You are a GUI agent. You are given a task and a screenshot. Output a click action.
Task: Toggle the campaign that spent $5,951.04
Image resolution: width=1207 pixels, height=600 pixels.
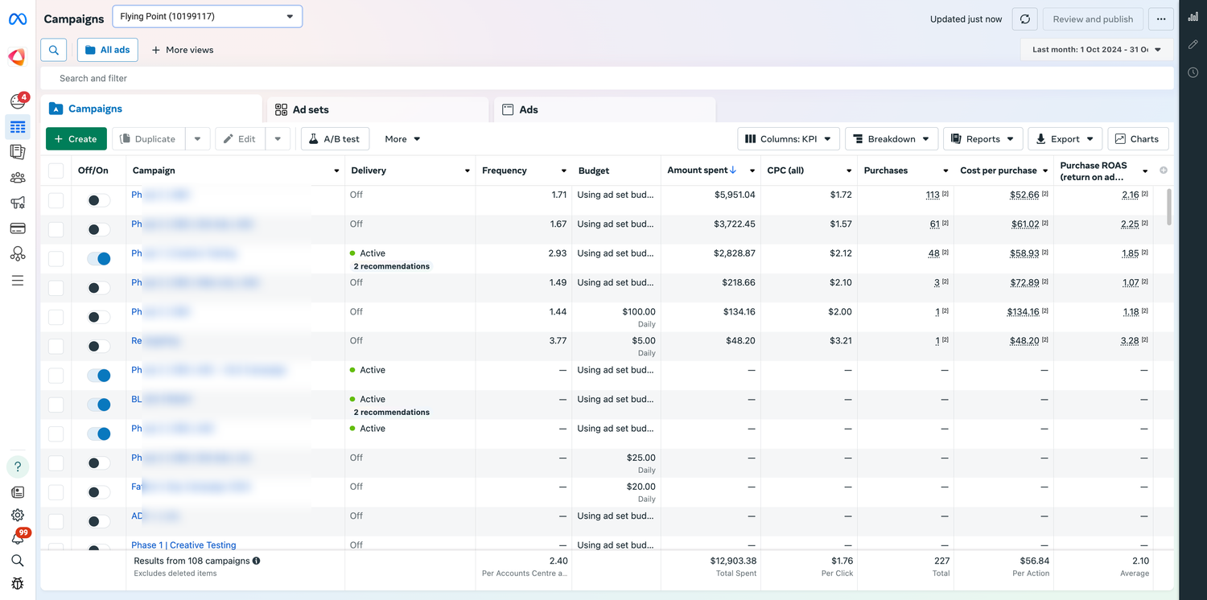(98, 200)
